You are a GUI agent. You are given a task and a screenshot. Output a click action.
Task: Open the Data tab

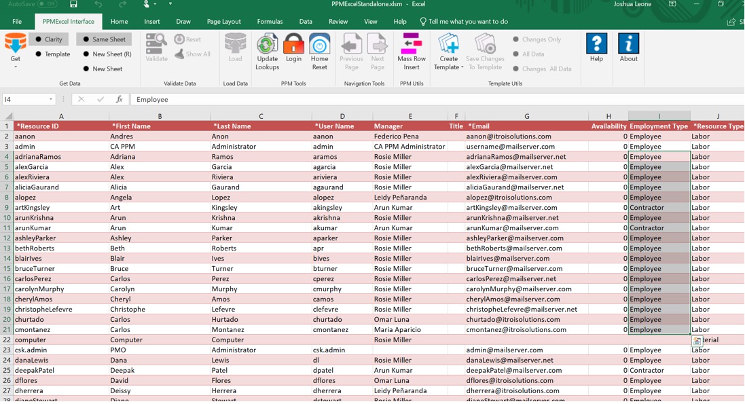306,22
